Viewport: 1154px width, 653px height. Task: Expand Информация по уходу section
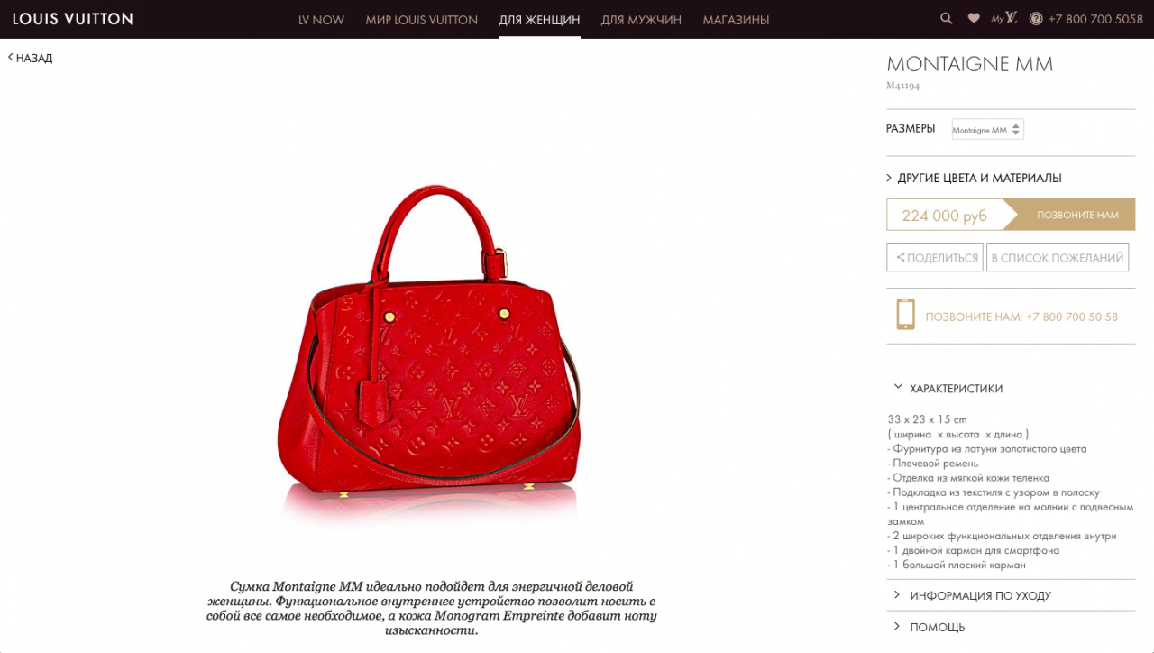click(972, 595)
